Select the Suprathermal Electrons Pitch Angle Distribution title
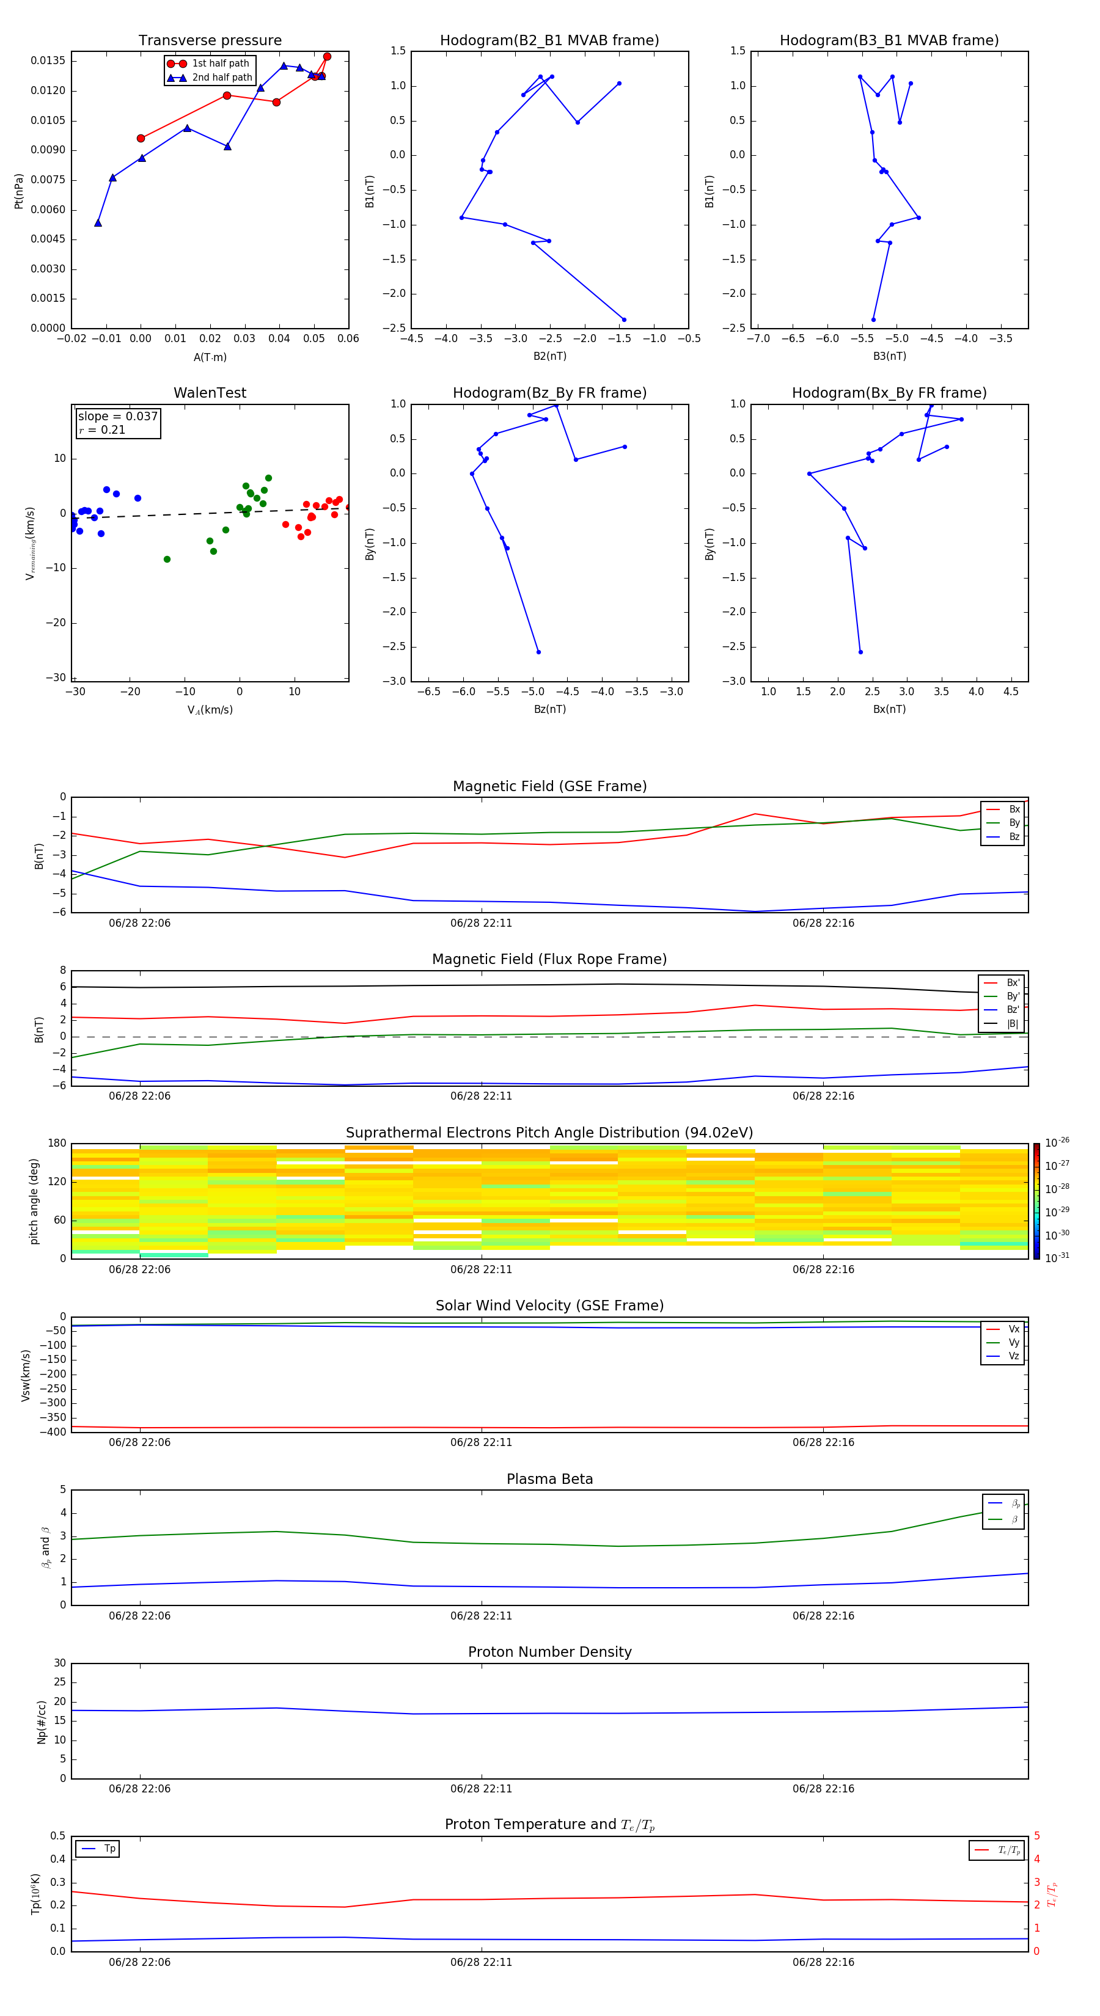 point(549,1133)
